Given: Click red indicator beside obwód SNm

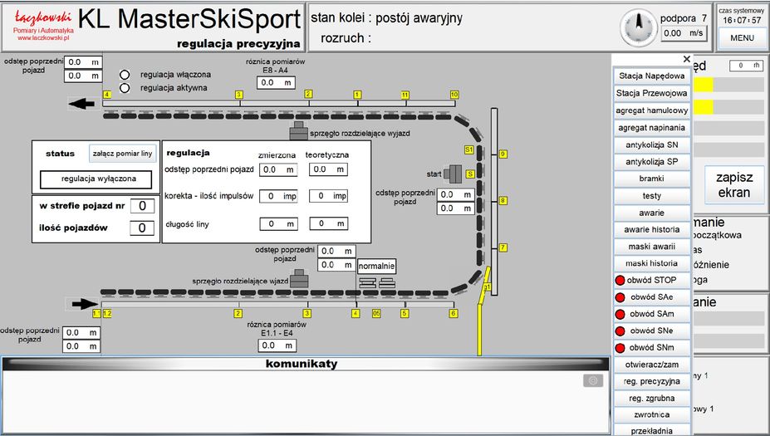Looking at the screenshot, I should (x=620, y=348).
